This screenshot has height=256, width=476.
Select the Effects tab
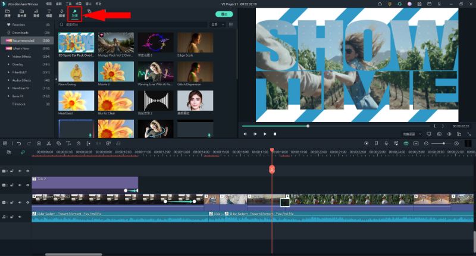point(75,13)
